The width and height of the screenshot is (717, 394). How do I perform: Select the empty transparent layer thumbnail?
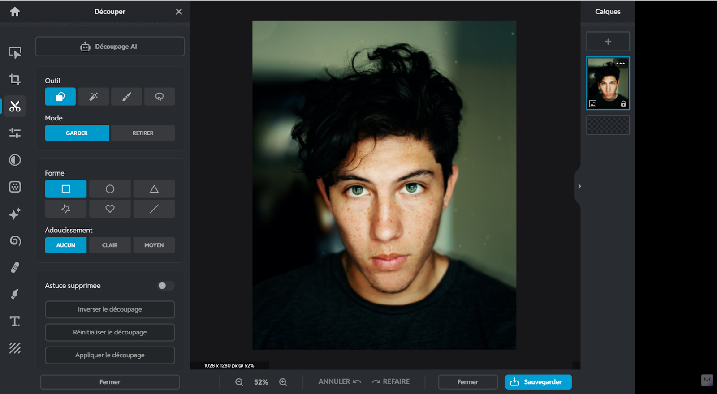tap(608, 125)
